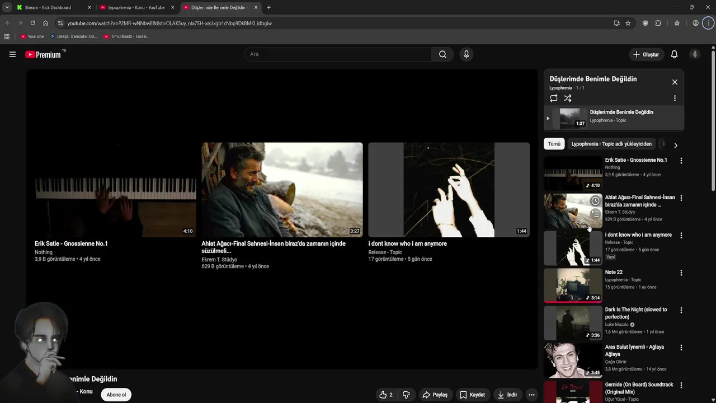716x403 pixels.
Task: Open a new browser tab
Action: coord(268,7)
